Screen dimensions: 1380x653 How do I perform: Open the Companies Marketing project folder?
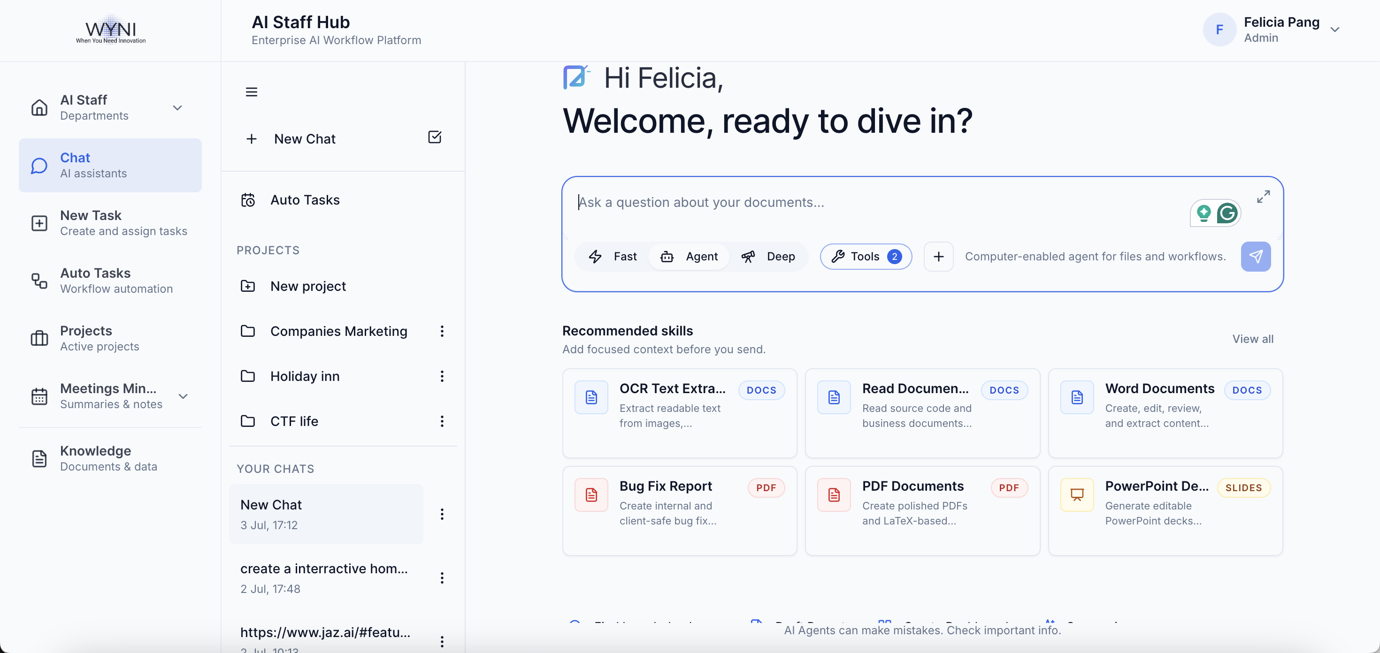(324, 331)
